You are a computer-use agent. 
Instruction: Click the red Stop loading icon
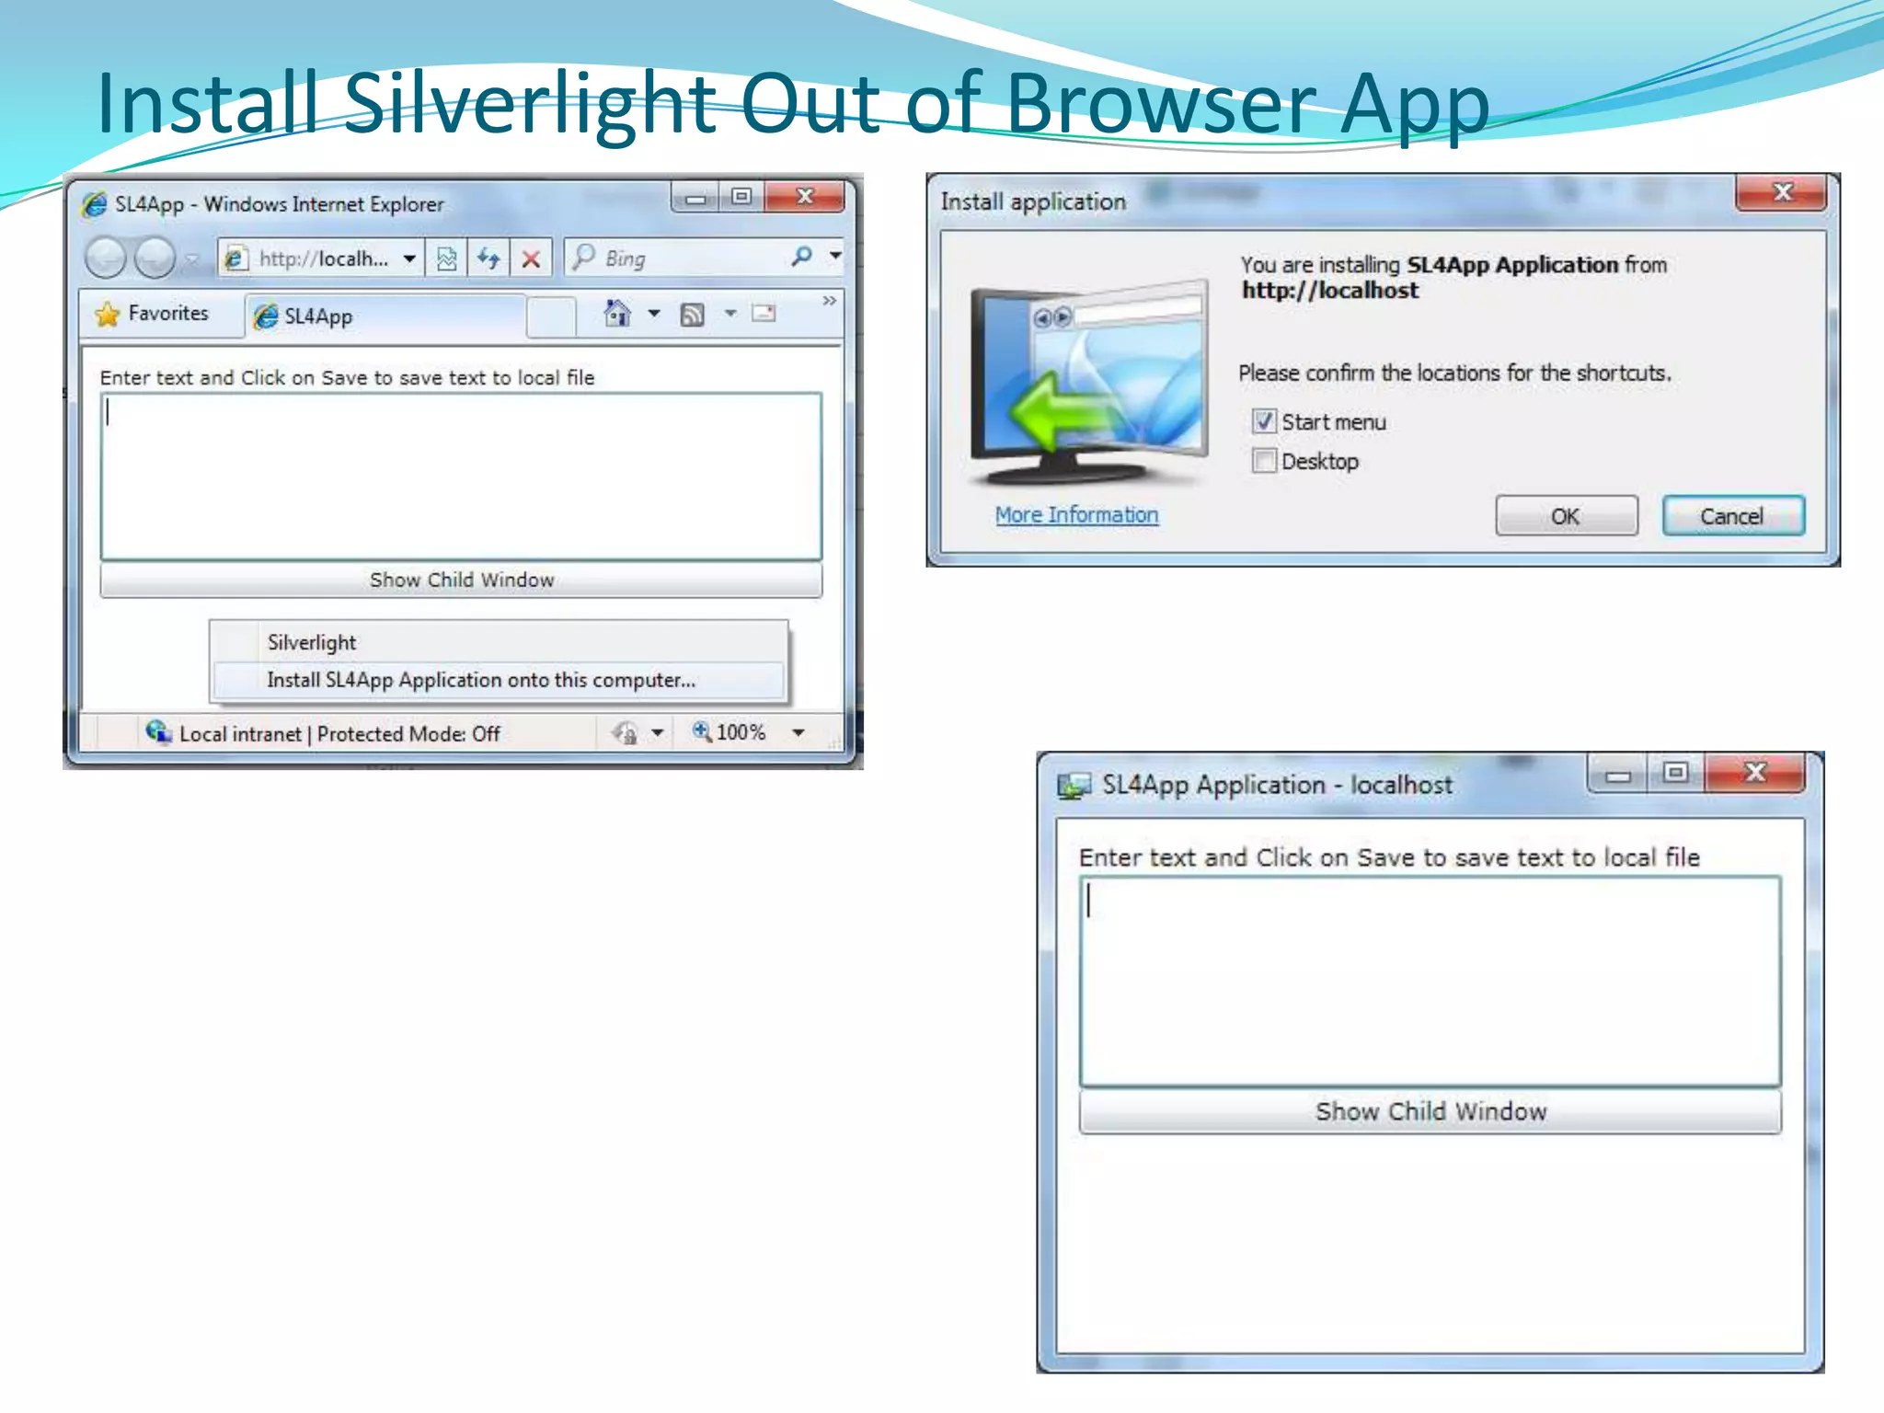[x=531, y=258]
